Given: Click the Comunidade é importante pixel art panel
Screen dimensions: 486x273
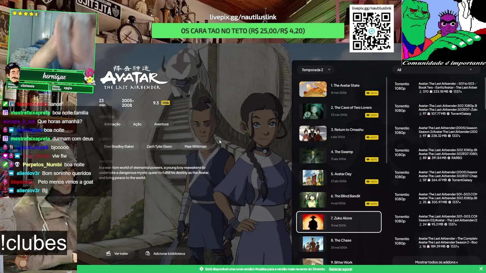Looking at the screenshot, I should (444, 33).
